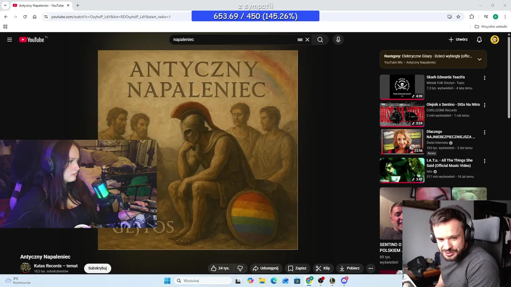Open Chrome home page button
Image resolution: width=511 pixels, height=287 pixels.
(34, 17)
